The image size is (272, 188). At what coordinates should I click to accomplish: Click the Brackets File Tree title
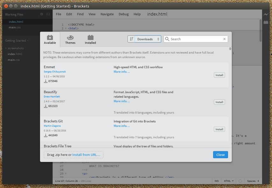tap(58, 146)
